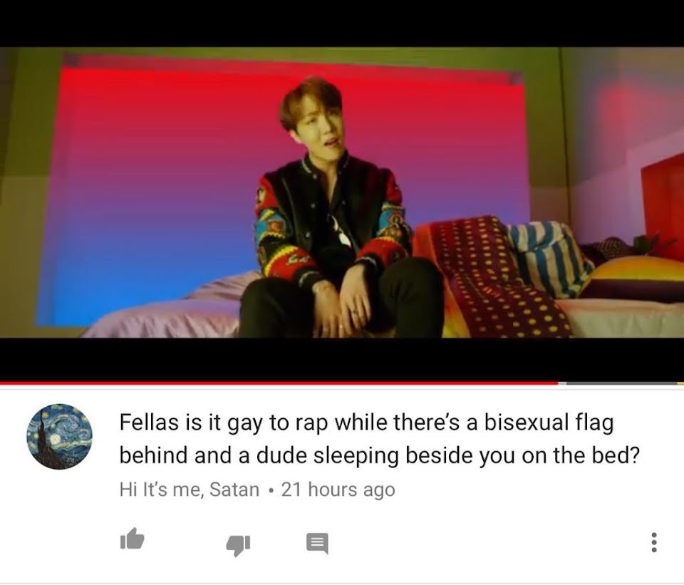Tap the video frame to show controls
This screenshot has width=684, height=585.
tap(342, 192)
